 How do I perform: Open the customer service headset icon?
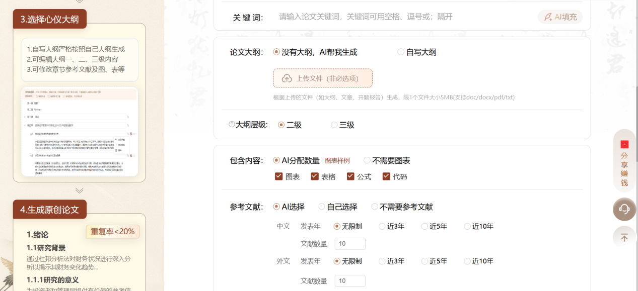pyautogui.click(x=624, y=209)
